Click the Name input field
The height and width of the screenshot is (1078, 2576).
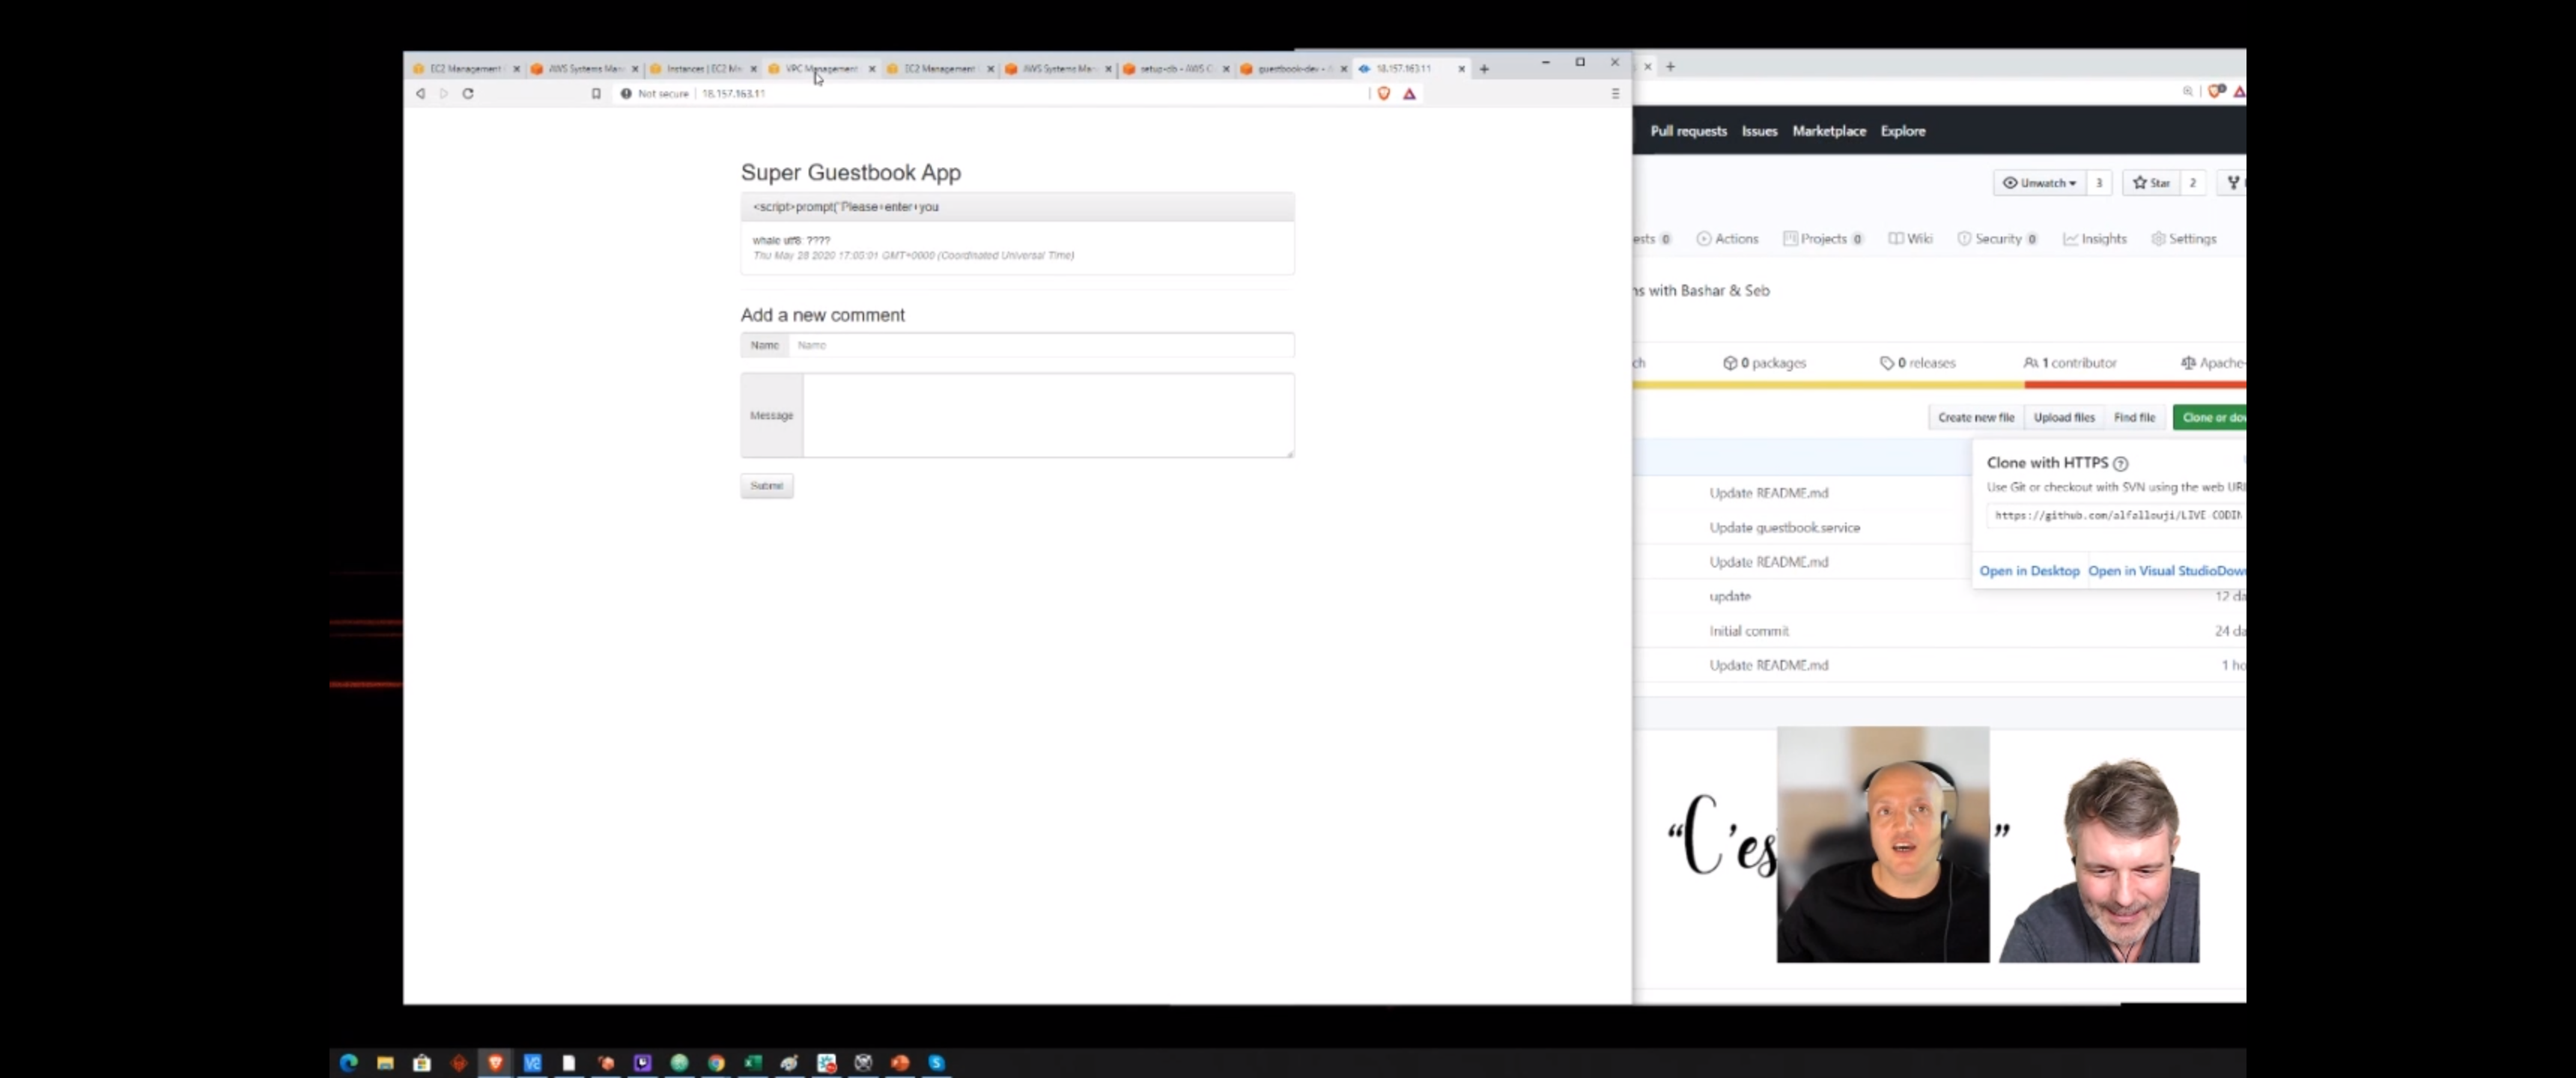click(x=1040, y=345)
